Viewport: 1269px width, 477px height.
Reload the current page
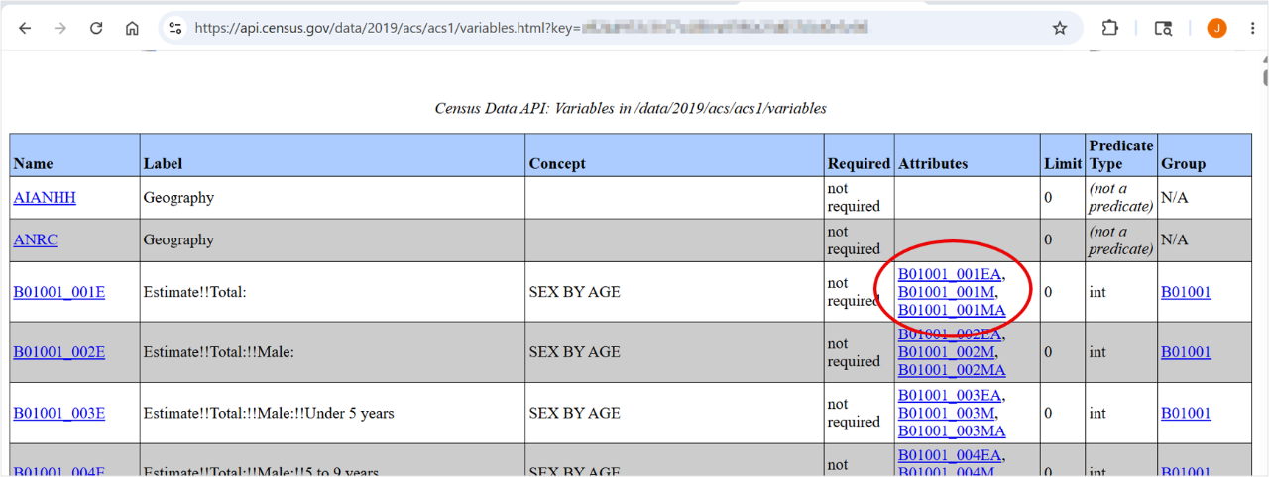pyautogui.click(x=96, y=28)
